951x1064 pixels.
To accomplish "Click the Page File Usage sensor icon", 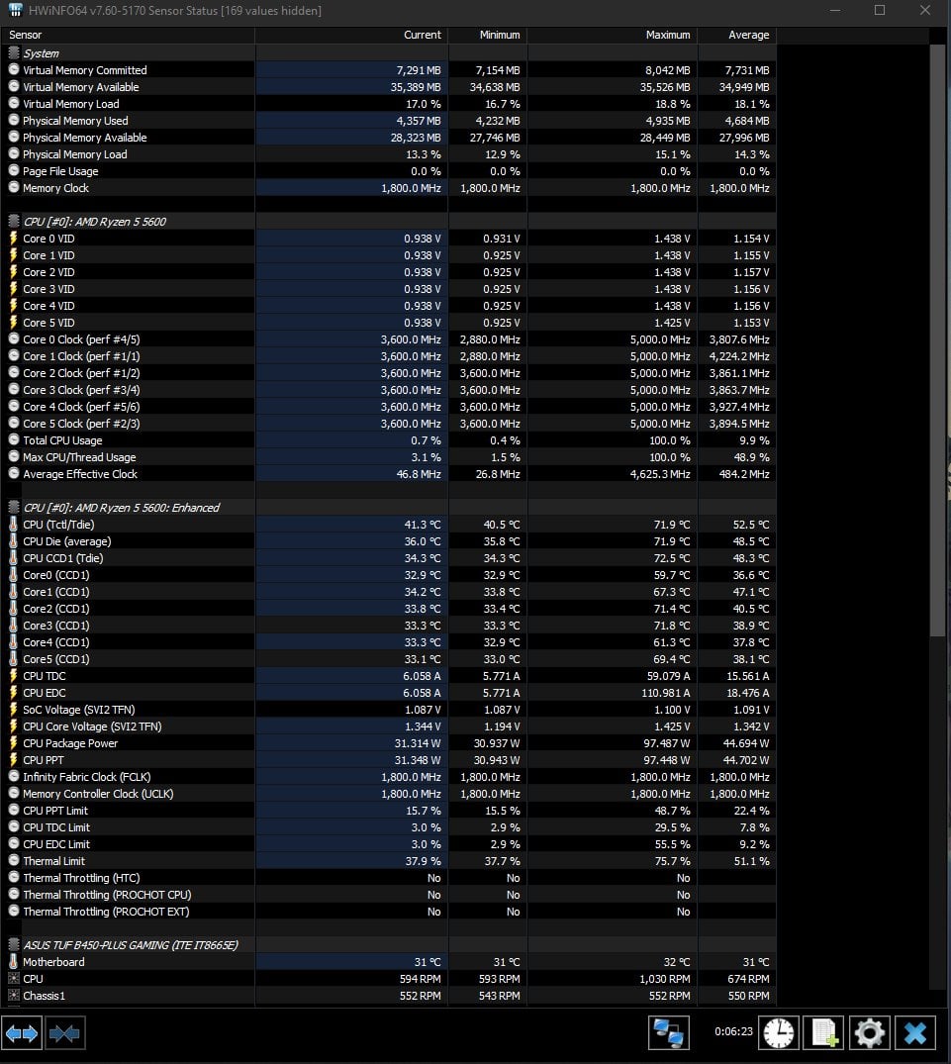I will click(x=13, y=171).
